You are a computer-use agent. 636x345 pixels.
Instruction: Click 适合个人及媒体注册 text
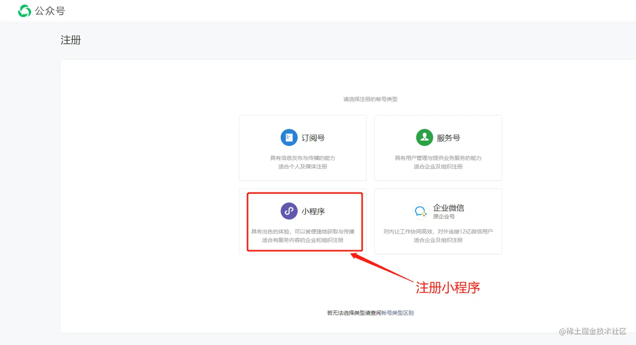click(302, 167)
